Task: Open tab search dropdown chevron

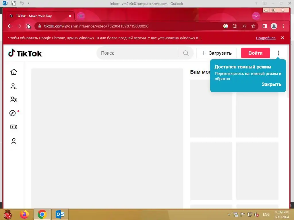Action: coord(256,16)
